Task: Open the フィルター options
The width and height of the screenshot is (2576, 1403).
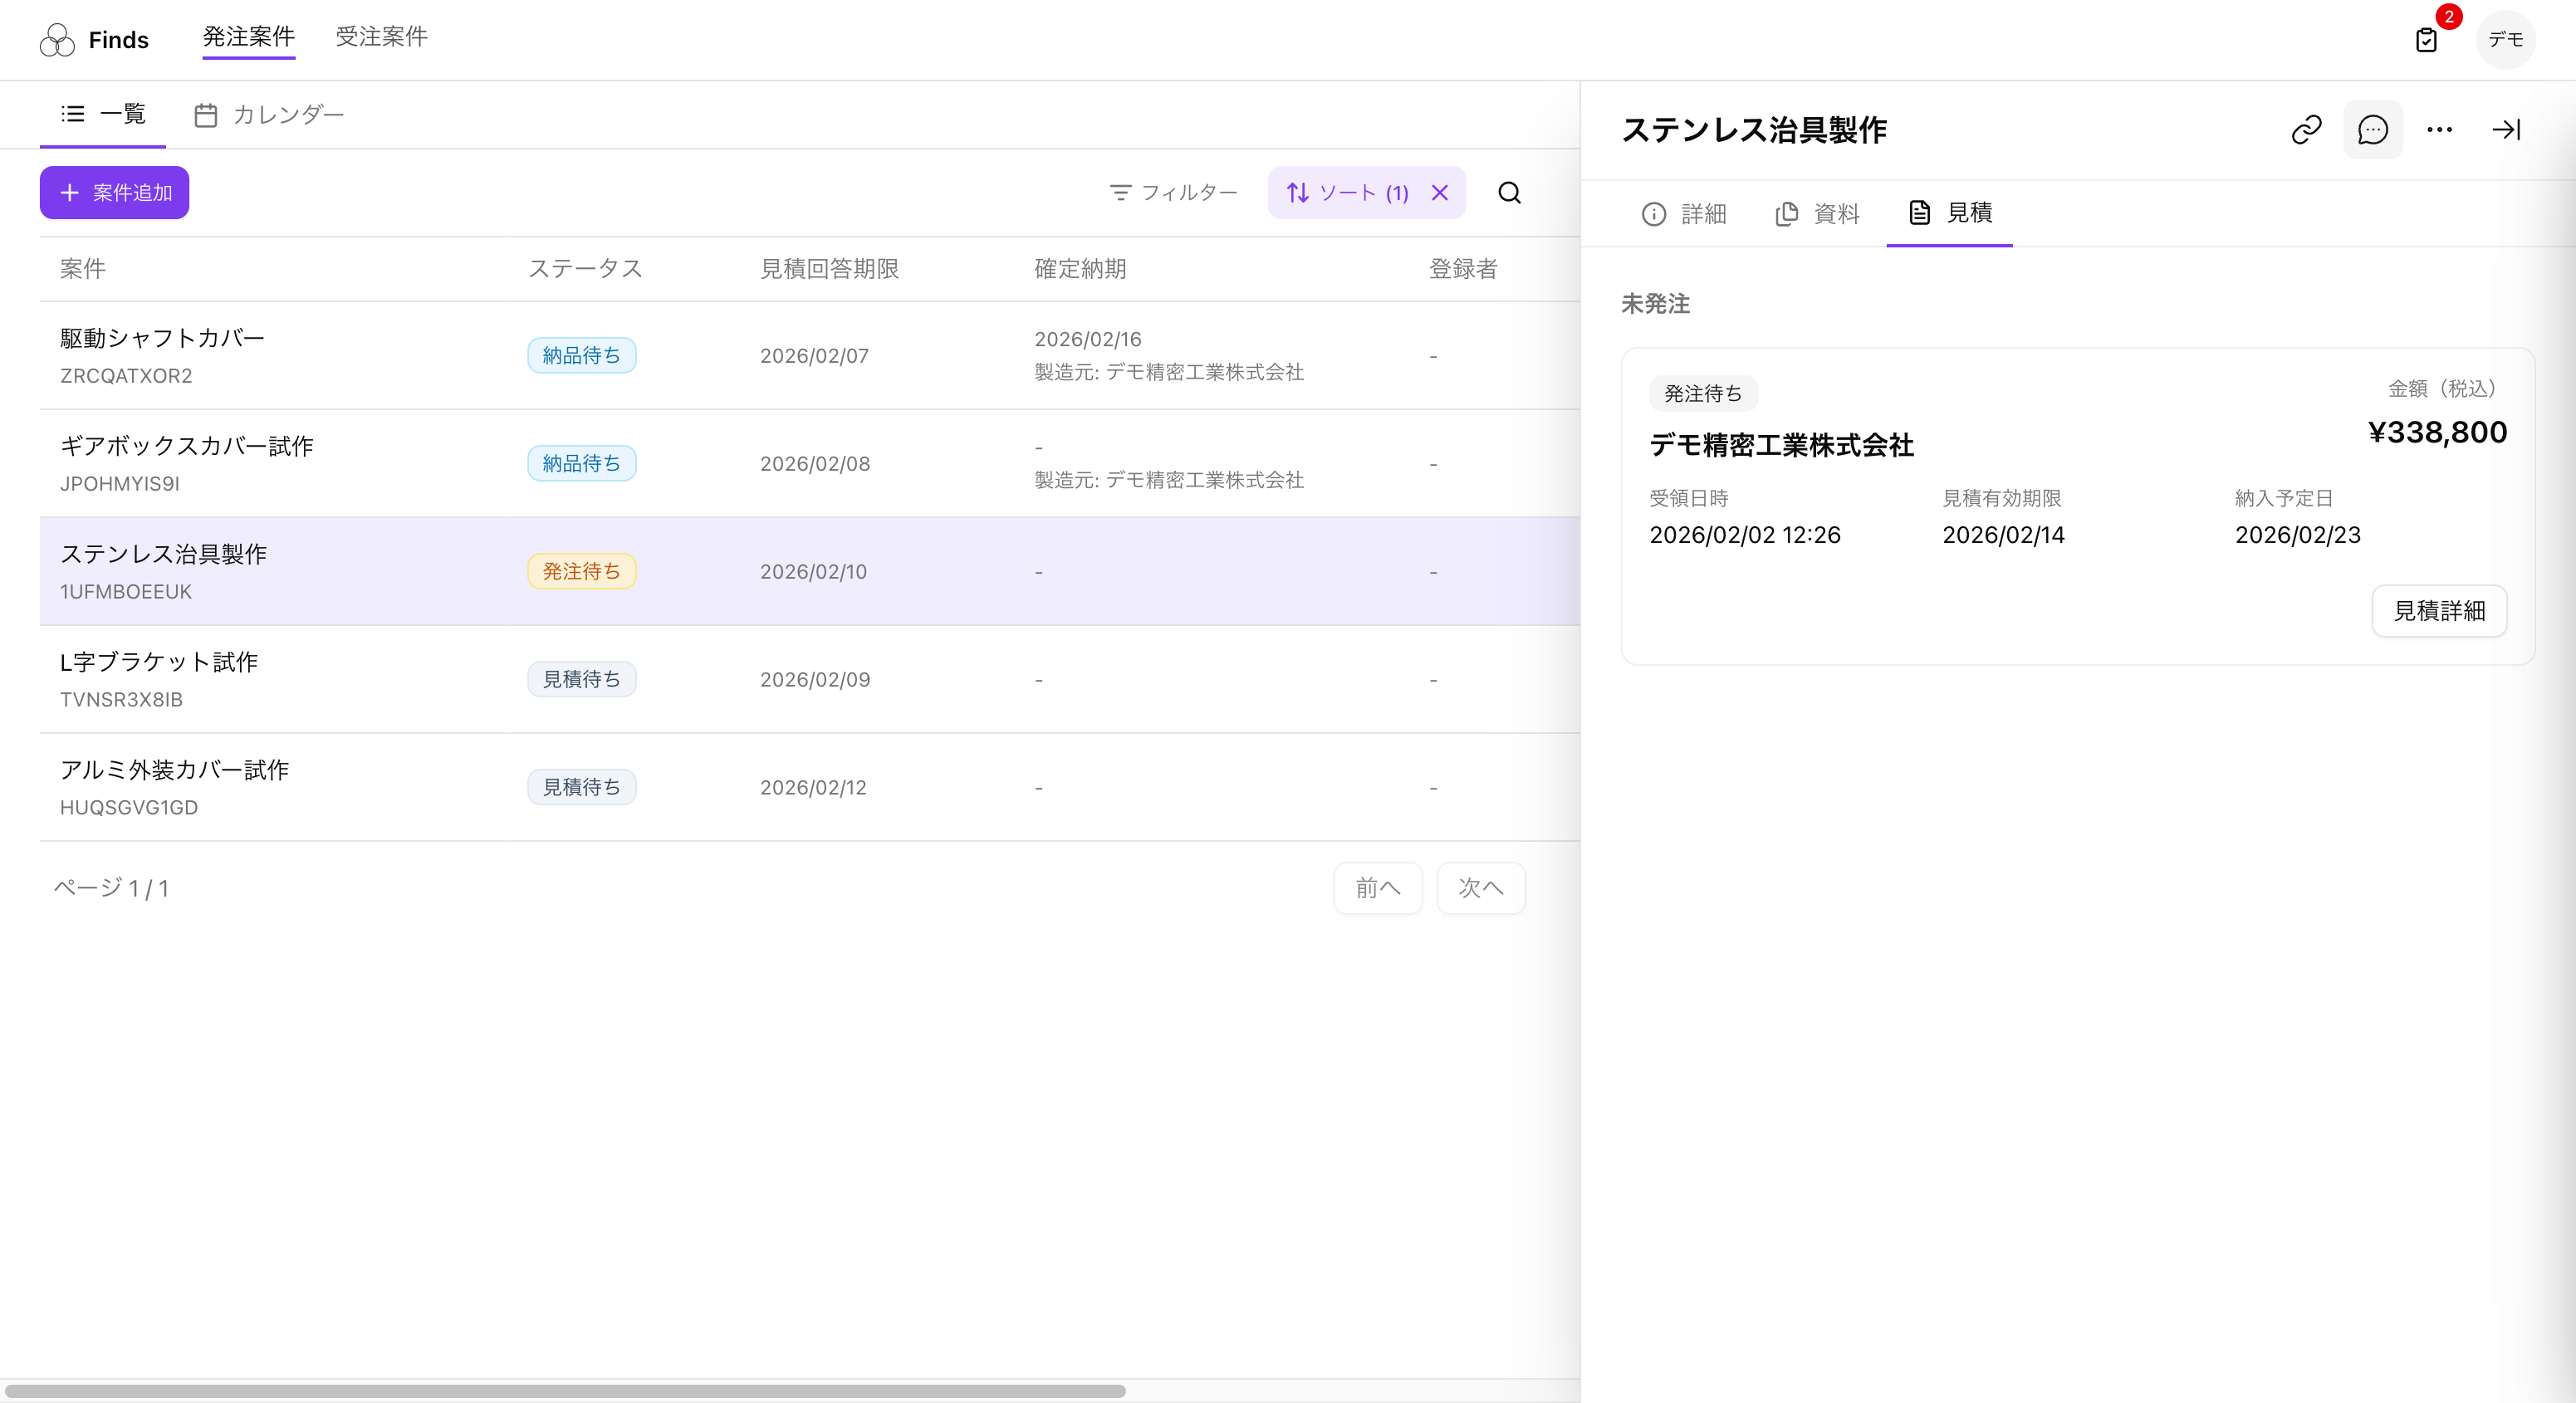Action: coord(1173,192)
